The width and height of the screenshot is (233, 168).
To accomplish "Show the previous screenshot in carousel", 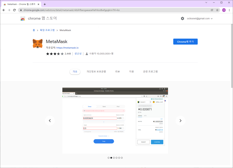I will coord(50,121).
